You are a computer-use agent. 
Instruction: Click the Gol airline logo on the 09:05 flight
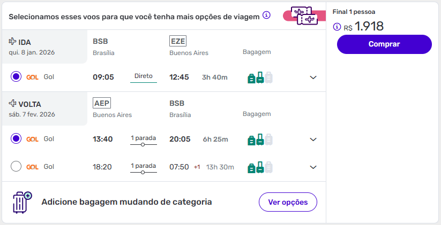32,77
